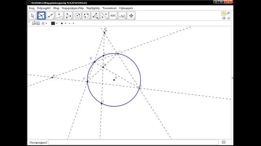Image resolution: width=261 pixels, height=146 pixels.
Task: Open the Tools menu (fifth menu item)
Action: [93, 8]
